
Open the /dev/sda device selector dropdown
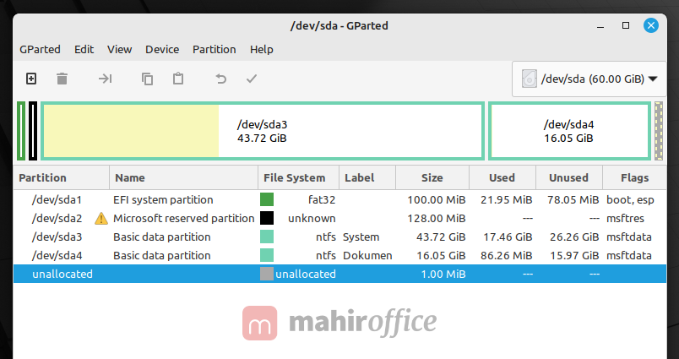click(589, 79)
